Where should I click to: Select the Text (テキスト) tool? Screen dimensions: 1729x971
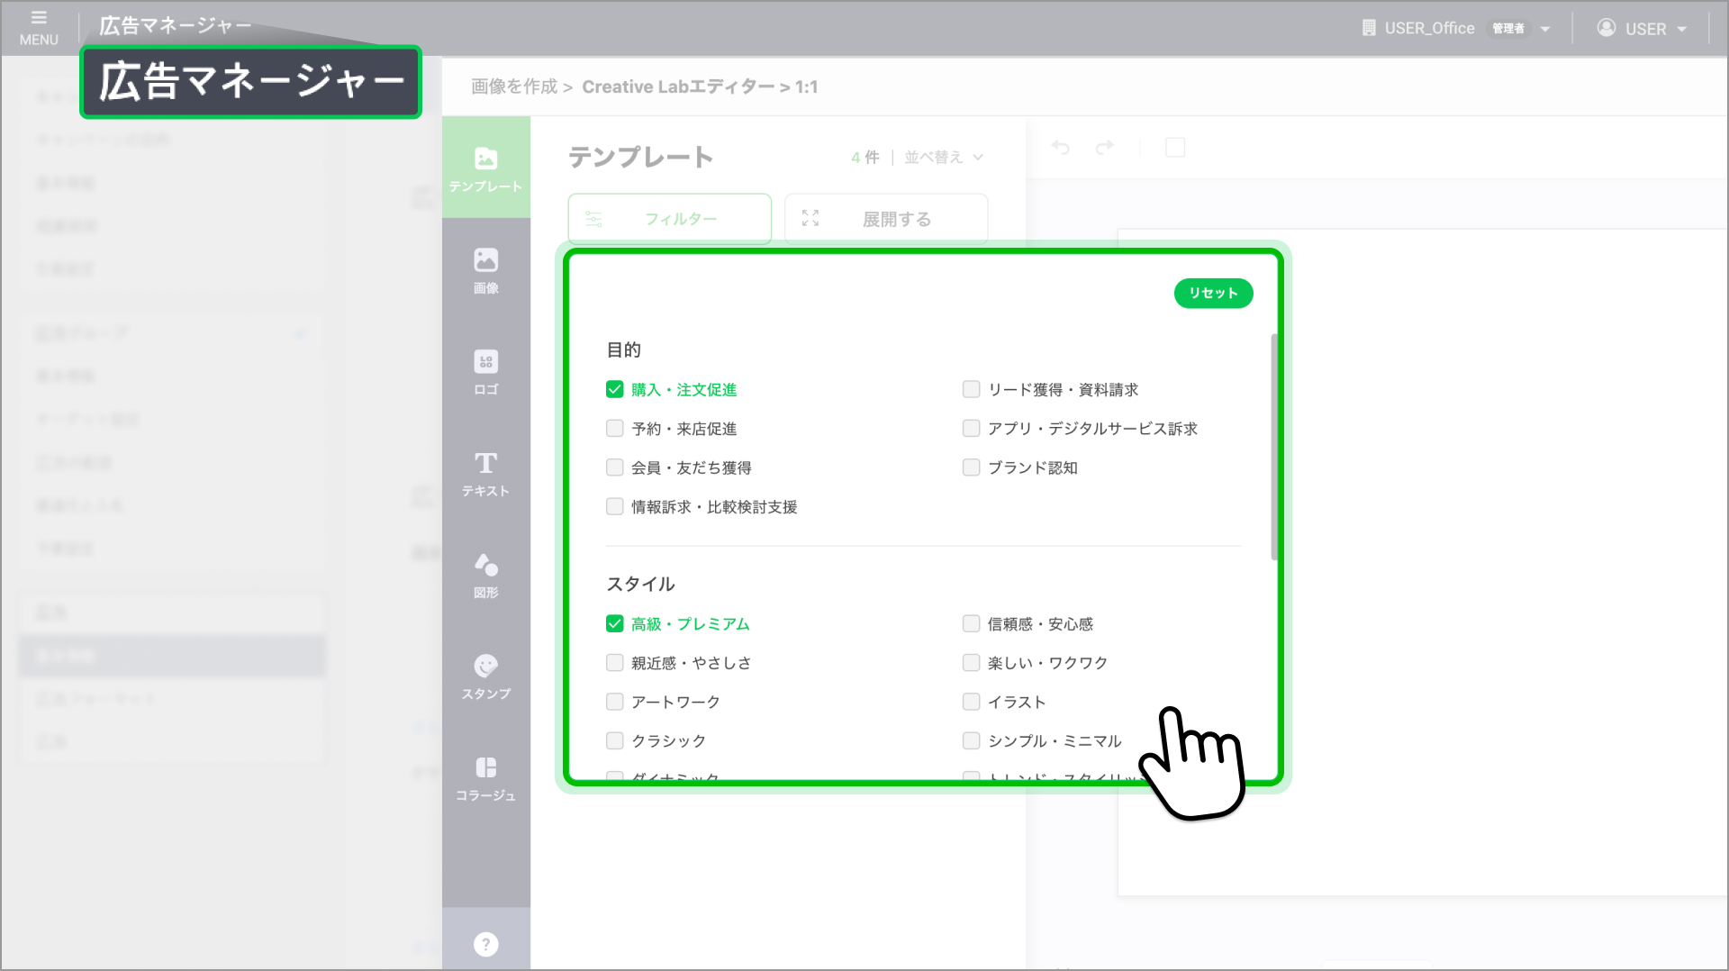click(485, 473)
